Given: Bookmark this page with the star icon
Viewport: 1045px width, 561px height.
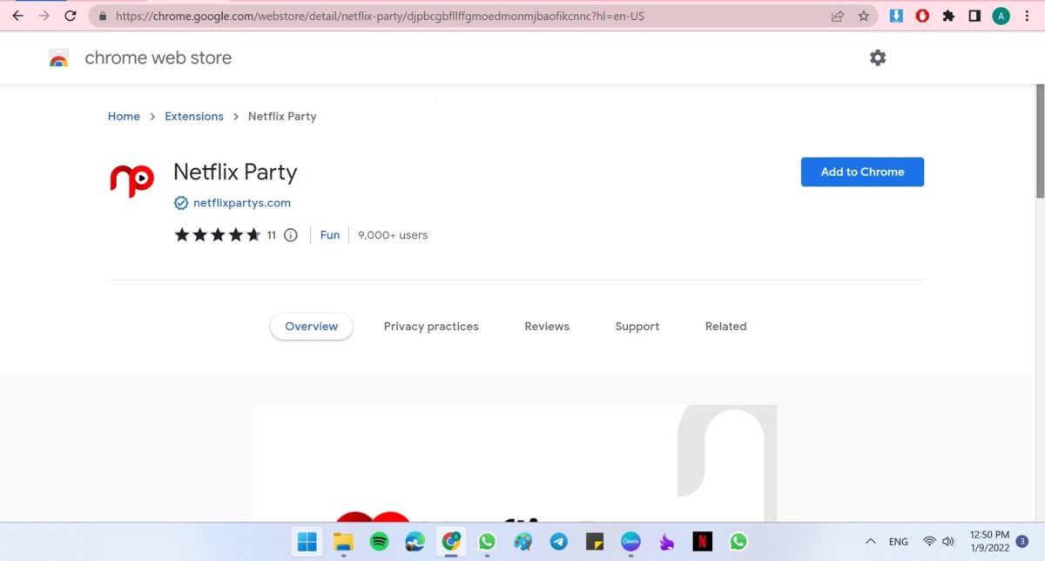Looking at the screenshot, I should pyautogui.click(x=863, y=16).
